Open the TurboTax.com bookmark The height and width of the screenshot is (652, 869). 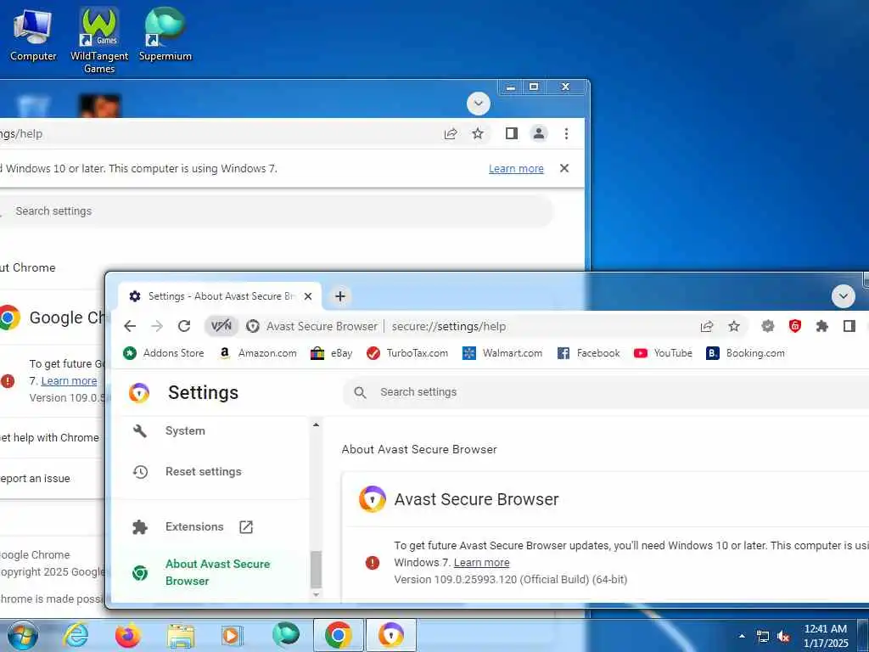(407, 353)
